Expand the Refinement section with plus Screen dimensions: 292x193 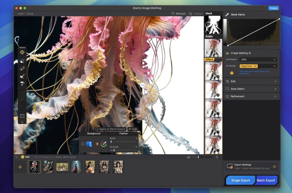[275, 96]
